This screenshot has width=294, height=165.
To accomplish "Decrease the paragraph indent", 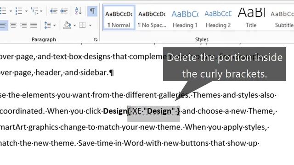I will pos(54,11).
